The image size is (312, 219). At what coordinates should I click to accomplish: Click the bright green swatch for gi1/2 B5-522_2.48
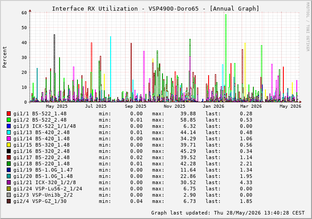9,120
